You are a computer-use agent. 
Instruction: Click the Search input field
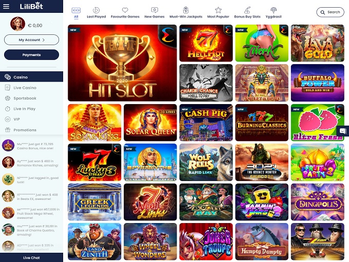point(330,12)
